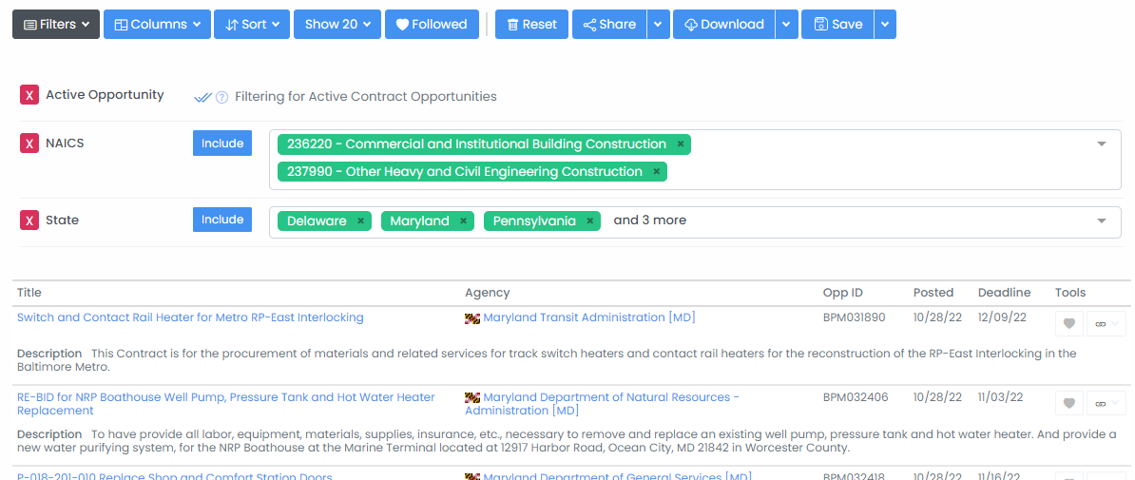
Task: Favorite the RE-BID NRP Boathouse opportunity
Action: click(x=1069, y=403)
